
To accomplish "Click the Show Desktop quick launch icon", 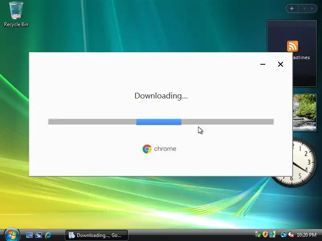I will tap(29, 235).
